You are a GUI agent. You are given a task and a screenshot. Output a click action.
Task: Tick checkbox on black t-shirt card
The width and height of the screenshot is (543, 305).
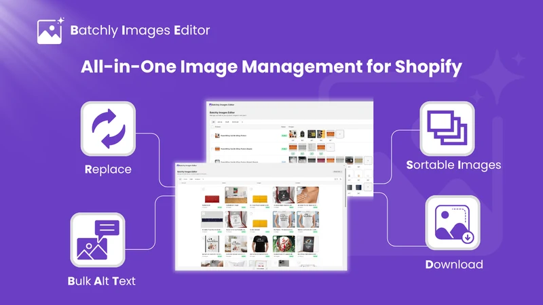click(251, 238)
